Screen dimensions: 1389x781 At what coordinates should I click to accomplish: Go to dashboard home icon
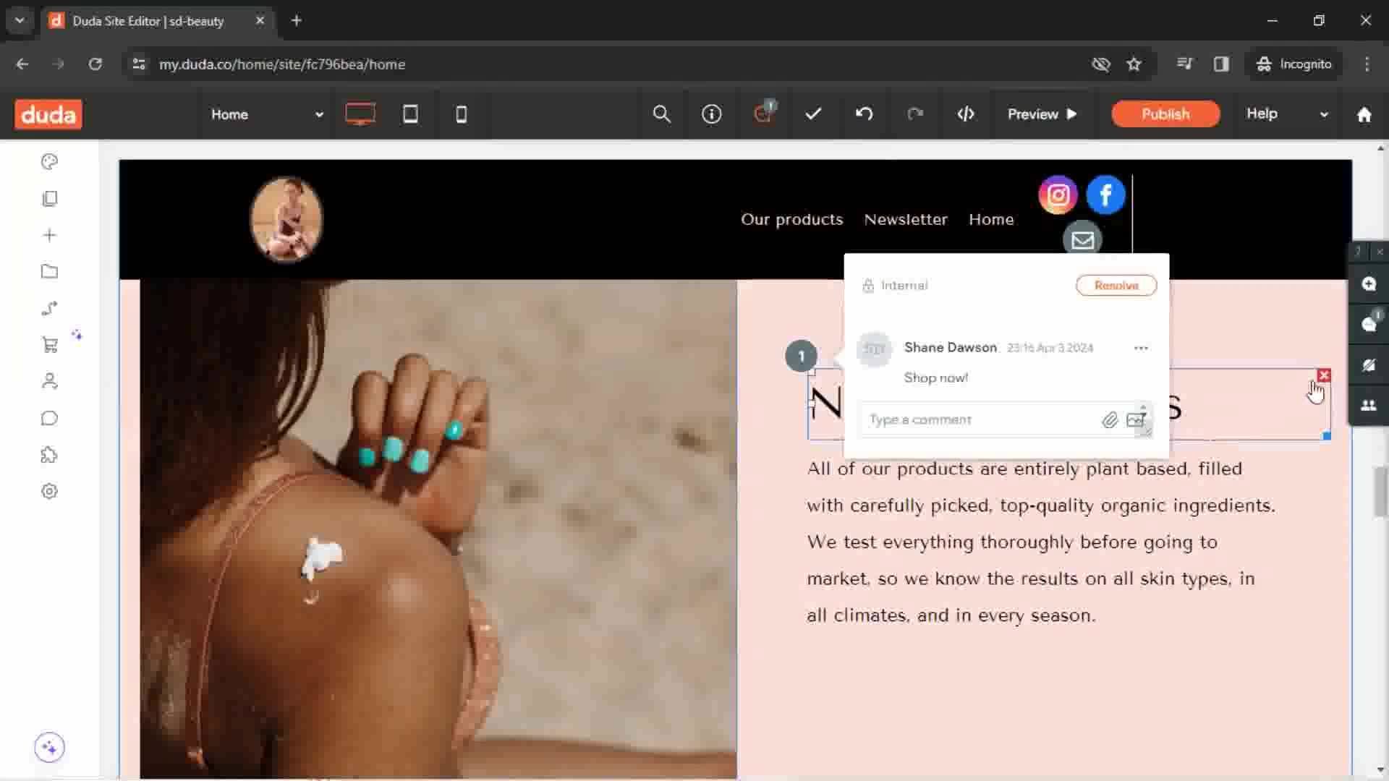(x=1364, y=114)
